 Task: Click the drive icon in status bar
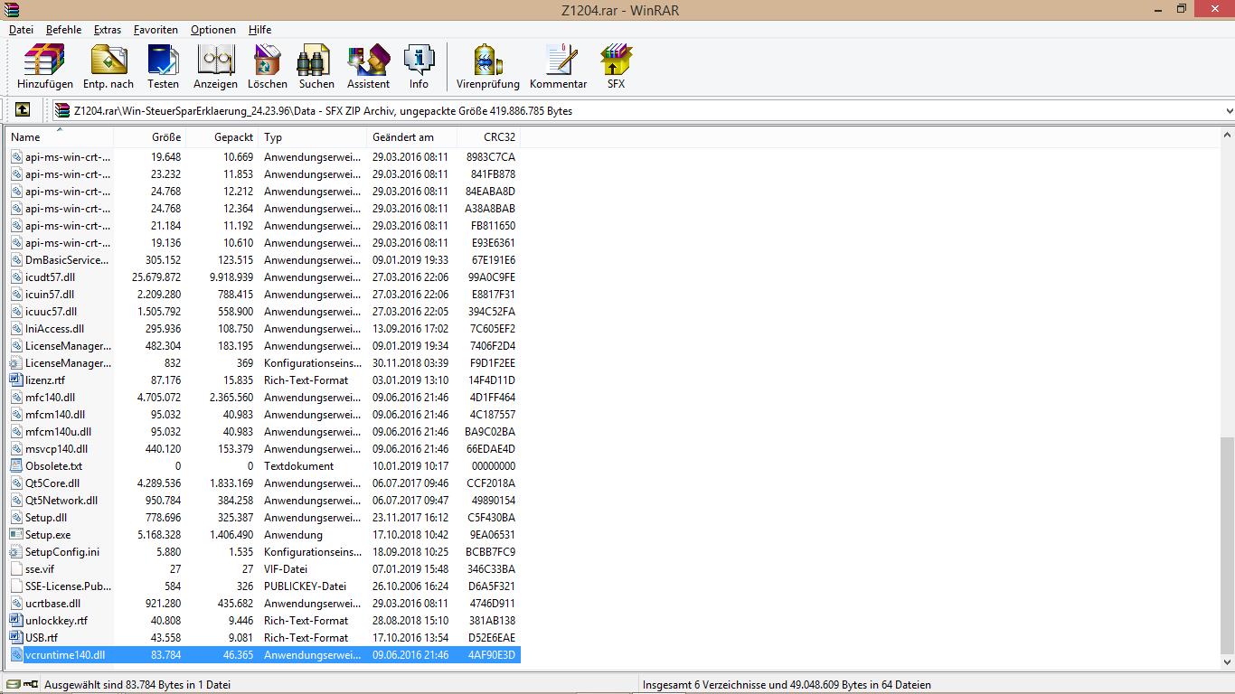(13, 685)
